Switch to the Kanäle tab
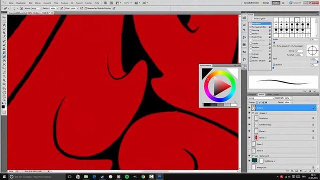 269,94
